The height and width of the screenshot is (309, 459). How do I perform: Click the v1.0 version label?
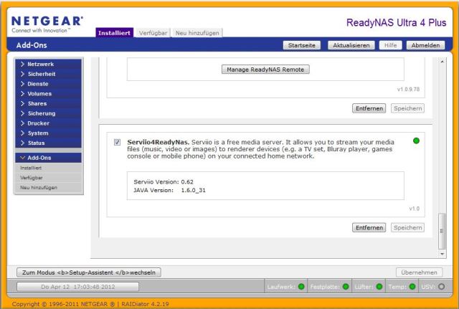(x=415, y=209)
